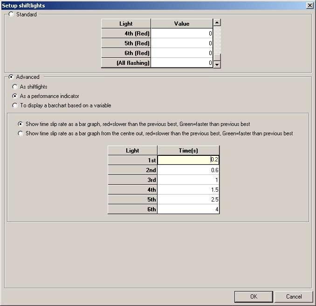Click the 6th light time value 4
The width and height of the screenshot is (316, 306).
(188, 209)
